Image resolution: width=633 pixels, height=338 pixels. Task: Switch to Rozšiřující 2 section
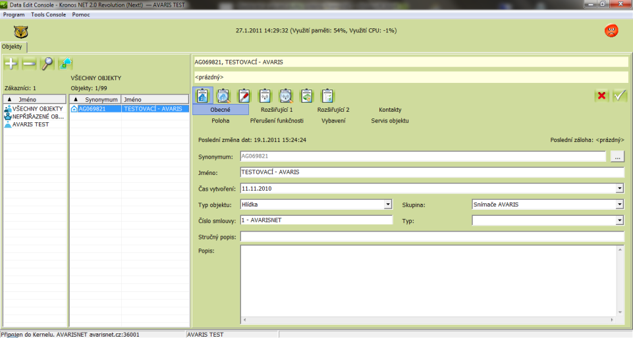click(333, 110)
